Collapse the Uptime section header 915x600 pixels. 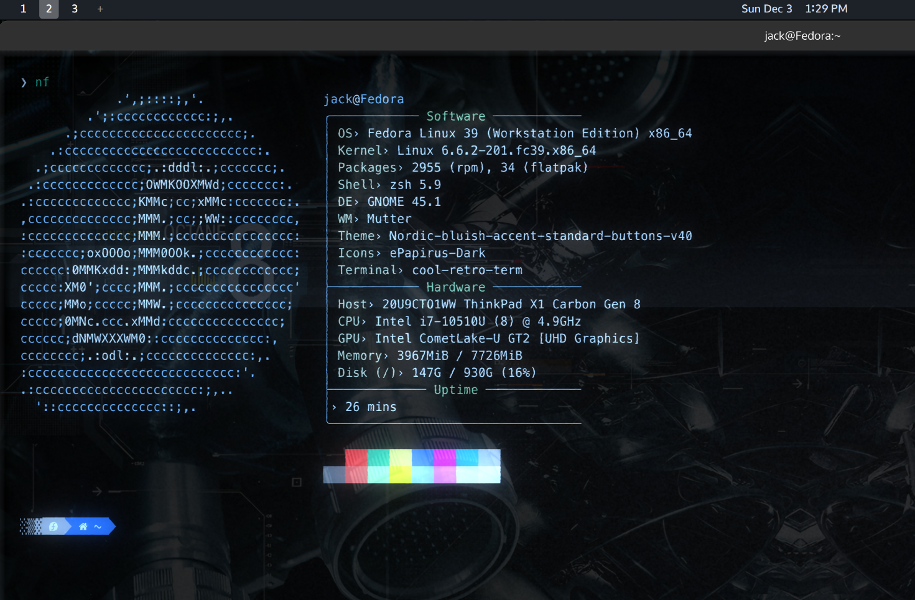[456, 389]
